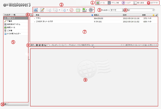
Task: Go to first page of mail list
Action: (x=122, y=45)
